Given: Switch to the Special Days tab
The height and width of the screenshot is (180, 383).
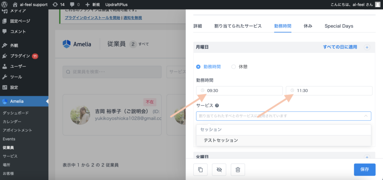Looking at the screenshot, I should click(x=338, y=26).
